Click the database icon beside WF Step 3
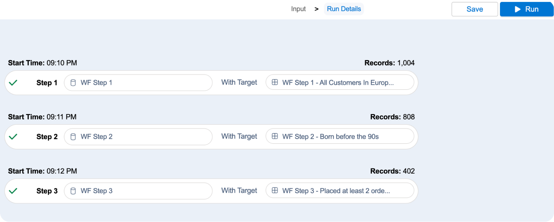 (73, 191)
